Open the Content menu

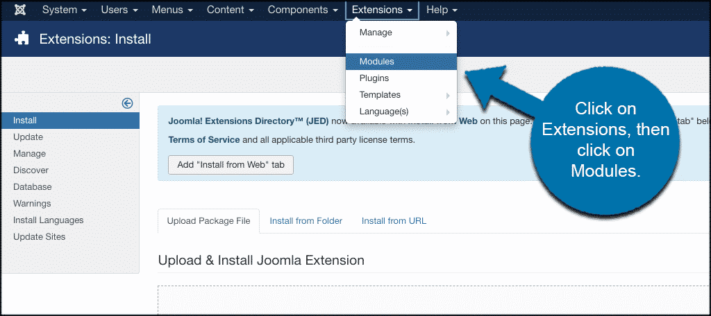[231, 10]
